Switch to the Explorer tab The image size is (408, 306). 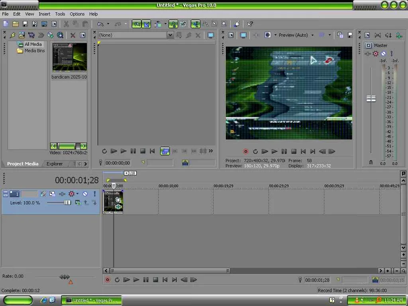click(x=54, y=164)
